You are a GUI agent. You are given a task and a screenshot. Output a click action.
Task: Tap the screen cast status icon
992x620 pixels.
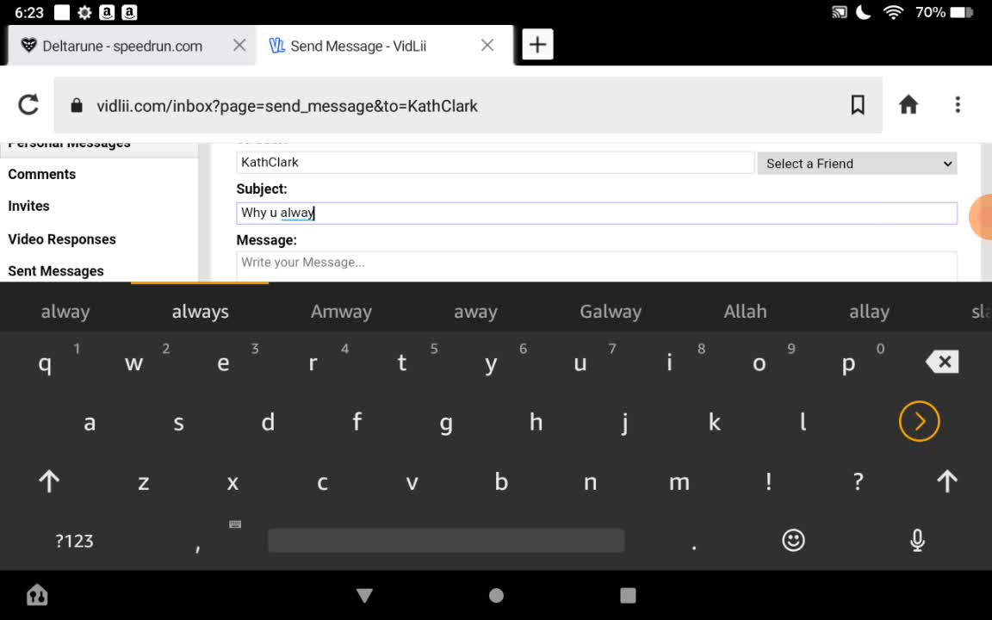pos(840,12)
